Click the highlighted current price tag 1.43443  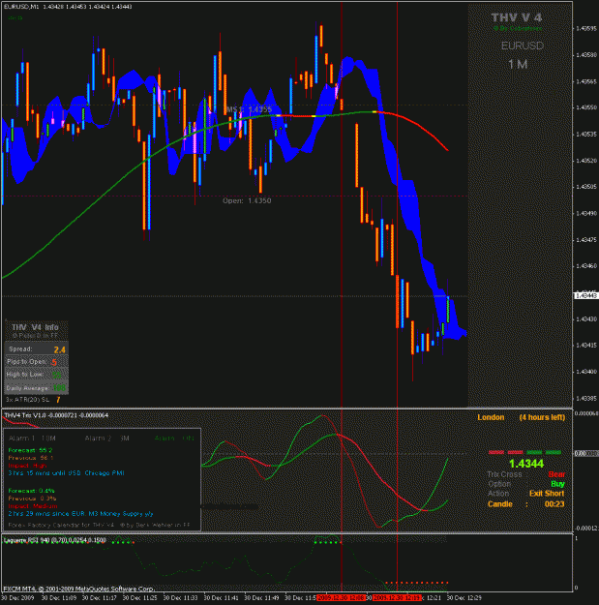[586, 296]
